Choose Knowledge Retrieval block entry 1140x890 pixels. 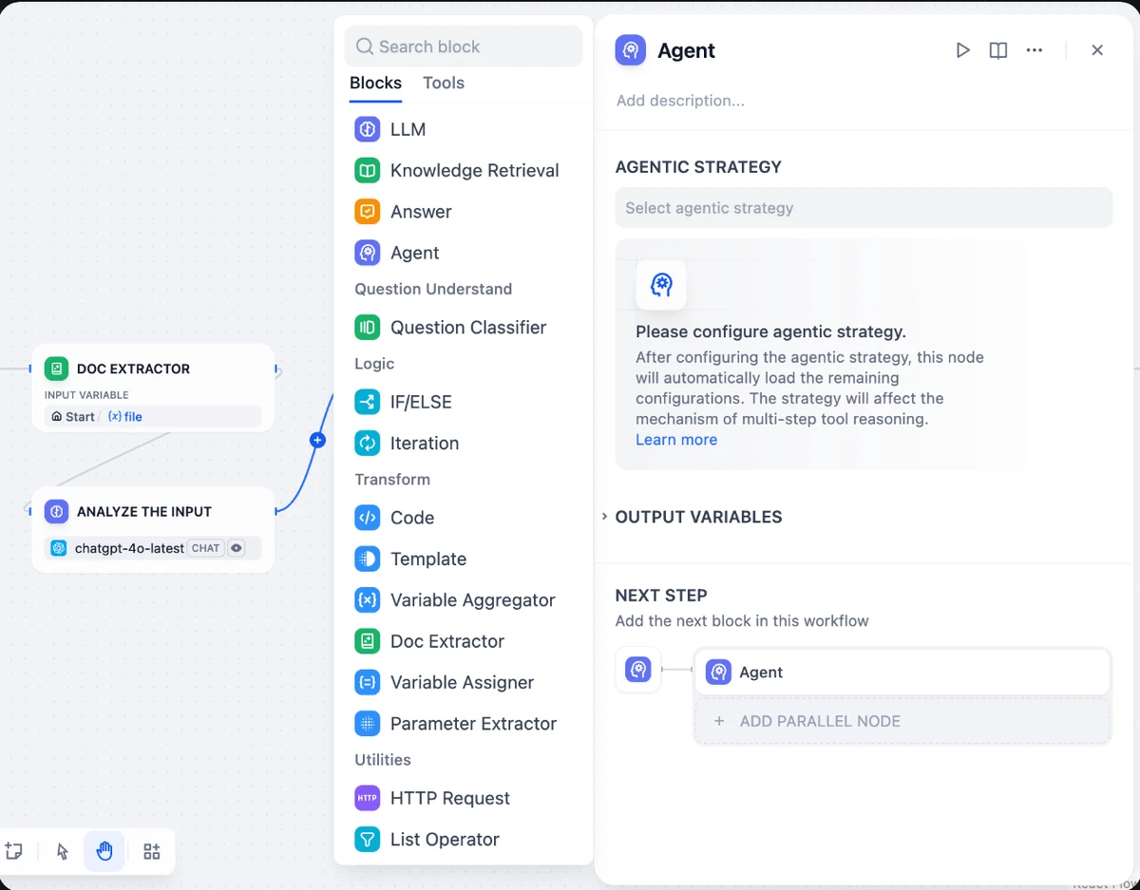[x=464, y=170]
